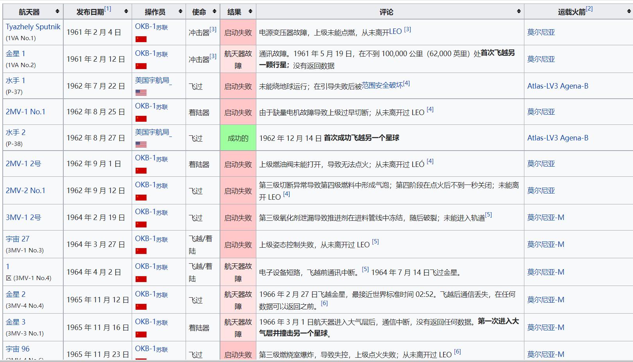The image size is (633, 362).
Task: Open reference [3] after 冲击器 in 金星 1 row
Action: tap(213, 56)
